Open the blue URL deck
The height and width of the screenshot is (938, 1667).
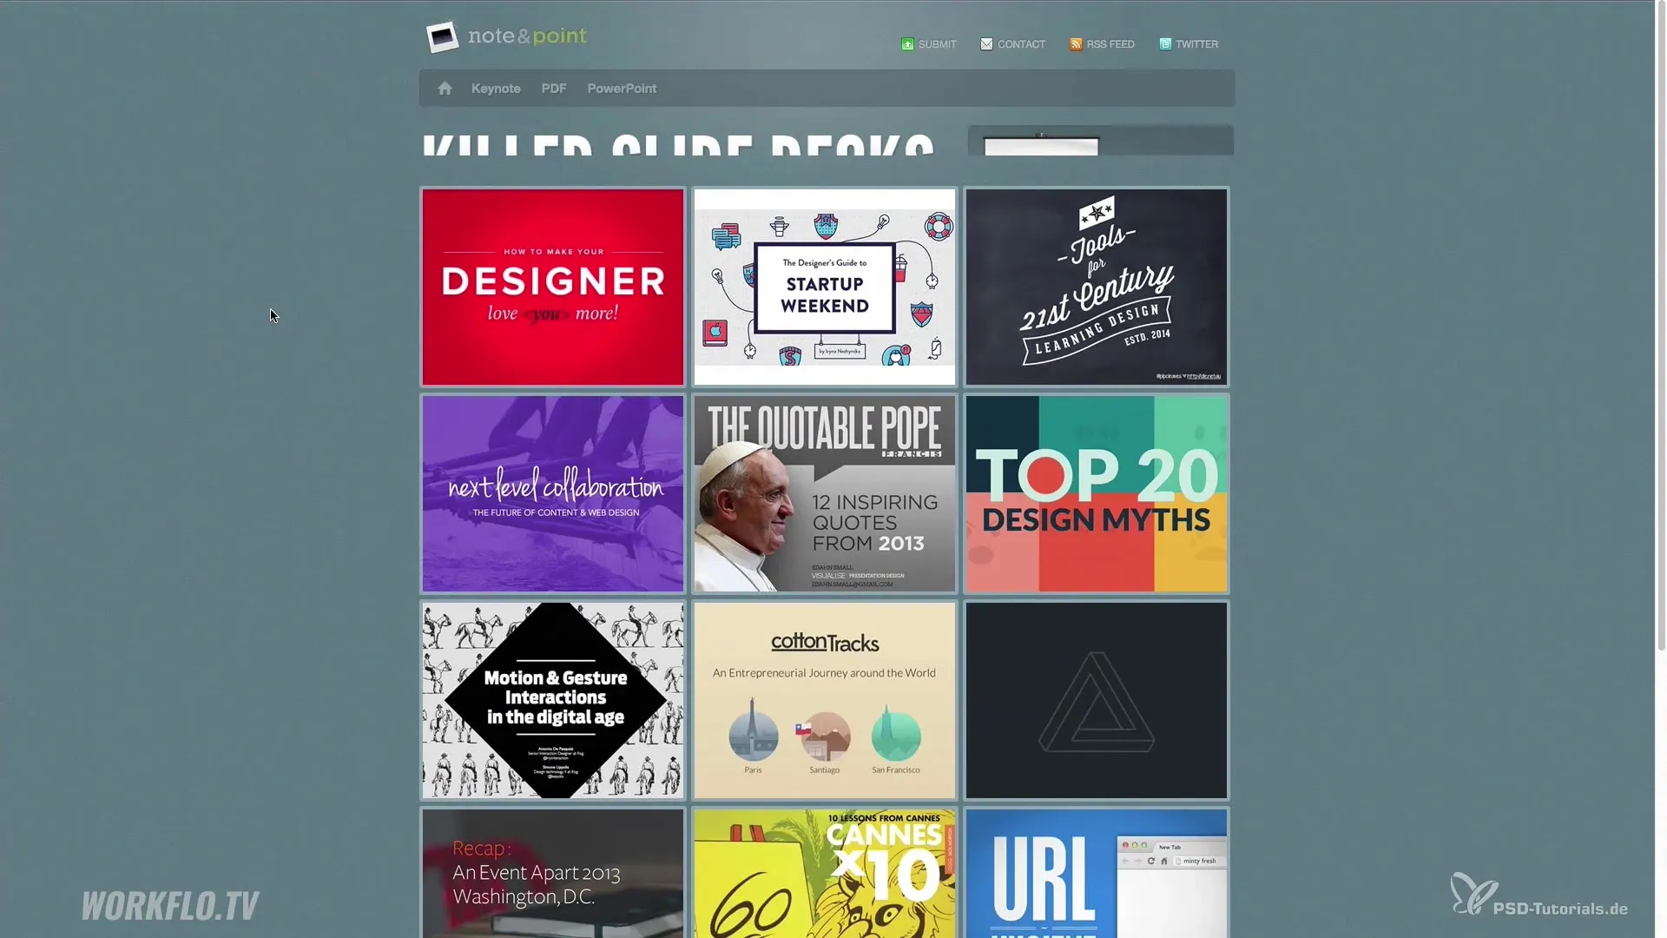pyautogui.click(x=1097, y=874)
